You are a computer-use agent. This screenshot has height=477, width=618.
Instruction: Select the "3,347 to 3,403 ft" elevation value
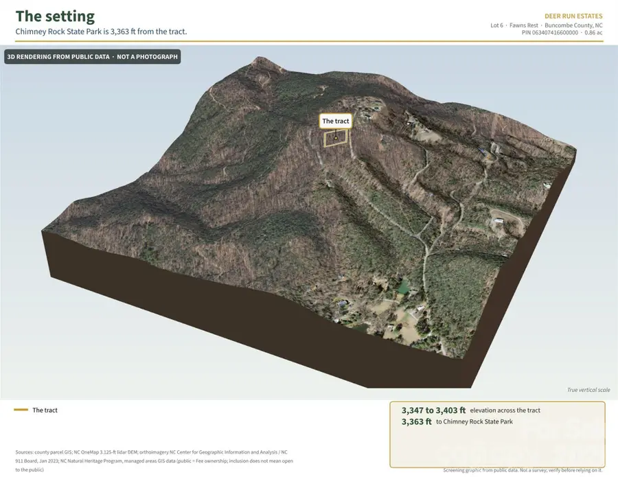pyautogui.click(x=433, y=410)
